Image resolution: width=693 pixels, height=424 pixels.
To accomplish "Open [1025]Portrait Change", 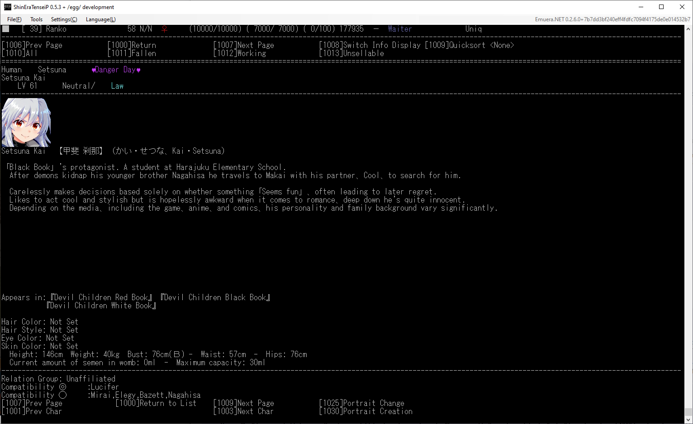I will click(362, 403).
